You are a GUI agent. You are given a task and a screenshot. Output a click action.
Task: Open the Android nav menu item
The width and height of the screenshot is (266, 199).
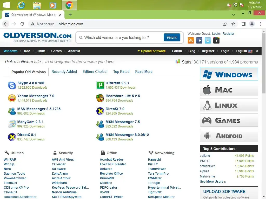click(x=74, y=51)
